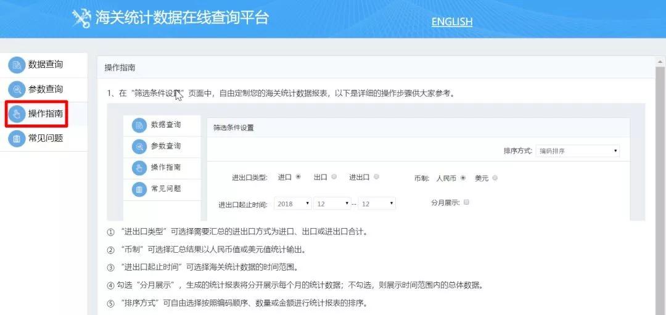Click the 常见问题 icon inside the guide image
The image size is (666, 315).
139,189
